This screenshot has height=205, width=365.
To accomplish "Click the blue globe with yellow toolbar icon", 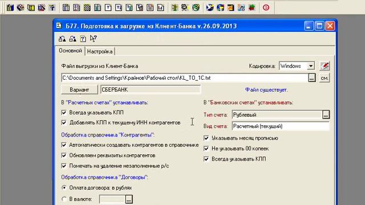I will click(220, 7).
